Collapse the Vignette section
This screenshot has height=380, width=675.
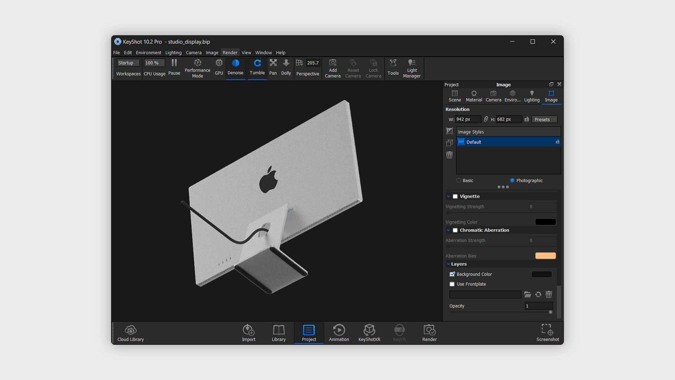[x=449, y=196]
